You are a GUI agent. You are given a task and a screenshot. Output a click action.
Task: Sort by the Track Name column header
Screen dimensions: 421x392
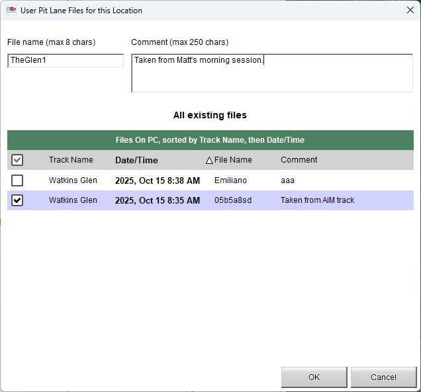pyautogui.click(x=71, y=160)
